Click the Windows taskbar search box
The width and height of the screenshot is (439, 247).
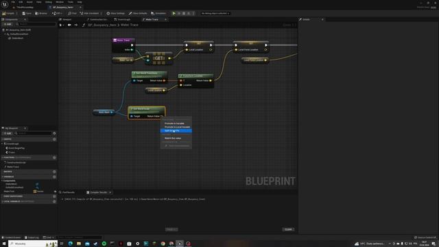tap(33, 244)
